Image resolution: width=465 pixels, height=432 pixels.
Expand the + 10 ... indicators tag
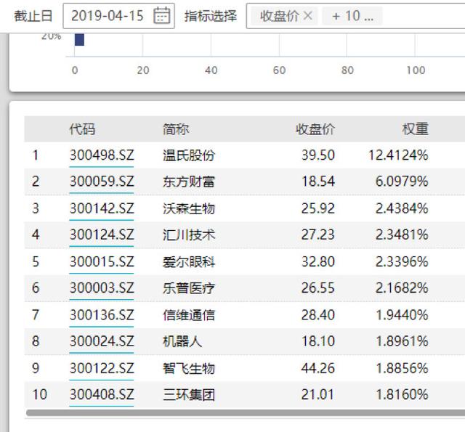pyautogui.click(x=352, y=16)
